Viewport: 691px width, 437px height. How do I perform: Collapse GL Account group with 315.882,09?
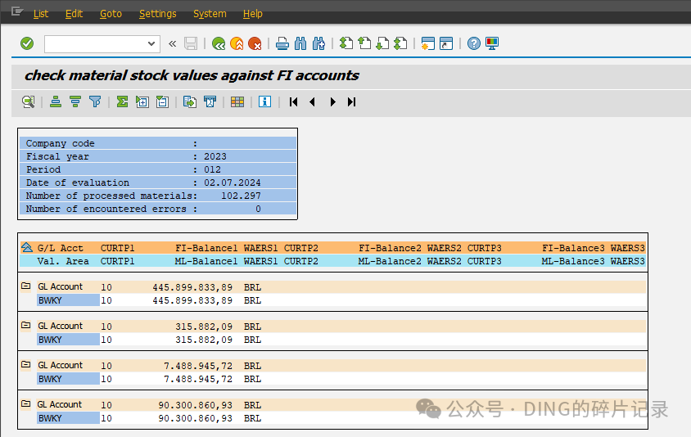26,326
